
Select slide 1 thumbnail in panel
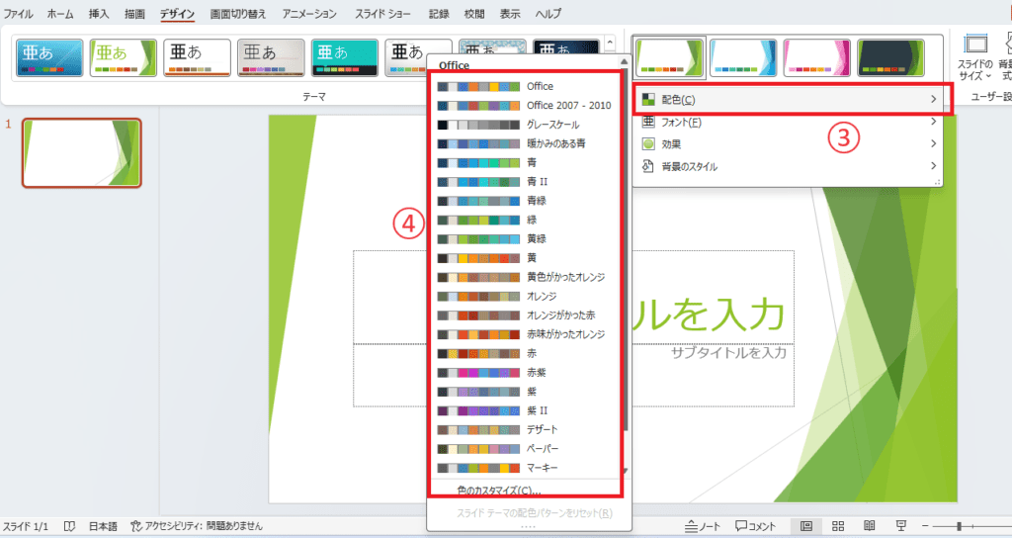[x=82, y=153]
